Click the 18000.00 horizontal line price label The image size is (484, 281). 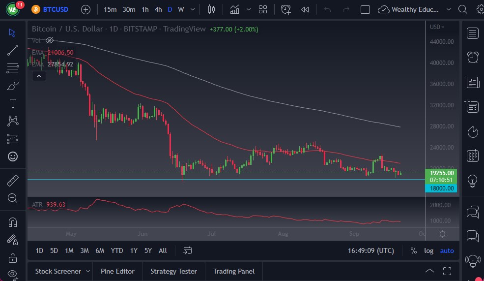click(x=442, y=188)
